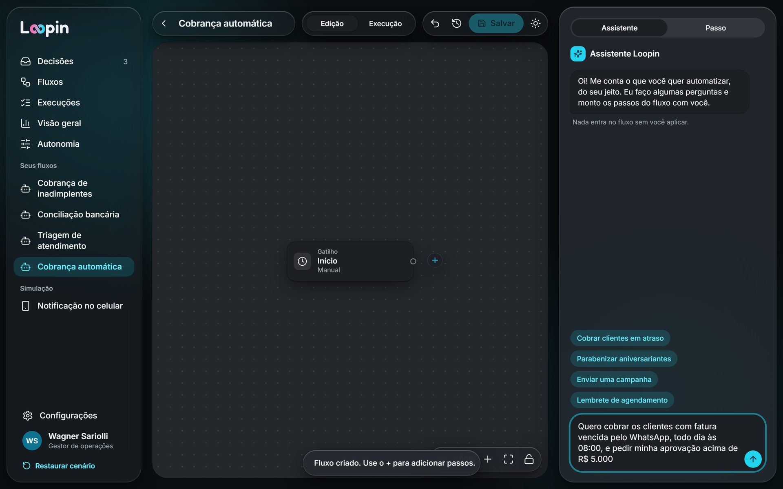
Task: Select the Assistente tab
Action: (619, 28)
